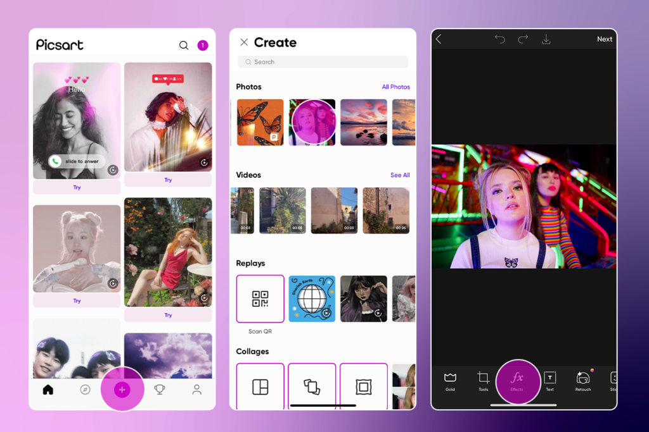Open the Scan QR option under Replays
The width and height of the screenshot is (649, 432).
[260, 299]
